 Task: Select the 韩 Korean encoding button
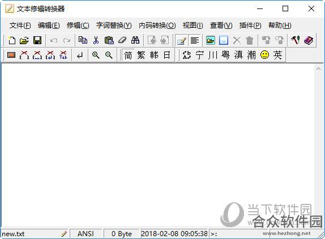tap(154, 55)
